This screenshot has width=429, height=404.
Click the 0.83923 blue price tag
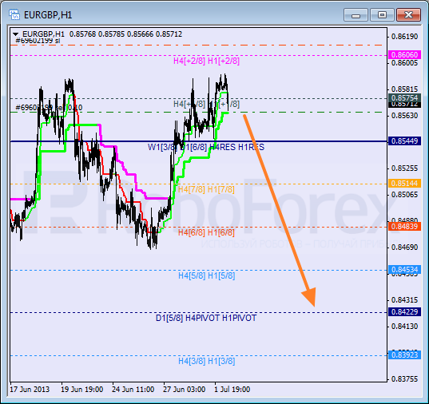pos(404,355)
